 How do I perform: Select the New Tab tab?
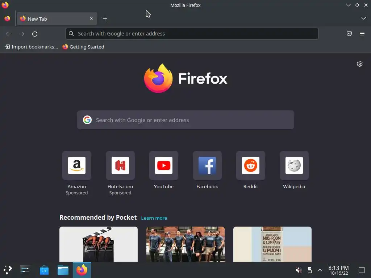[57, 18]
